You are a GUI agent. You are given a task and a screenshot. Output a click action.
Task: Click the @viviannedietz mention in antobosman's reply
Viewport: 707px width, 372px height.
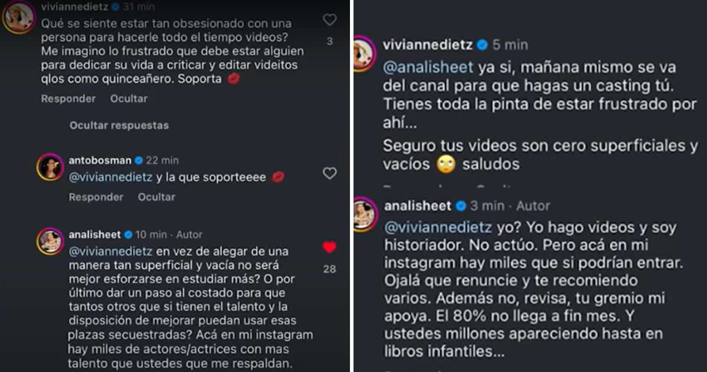(x=110, y=177)
